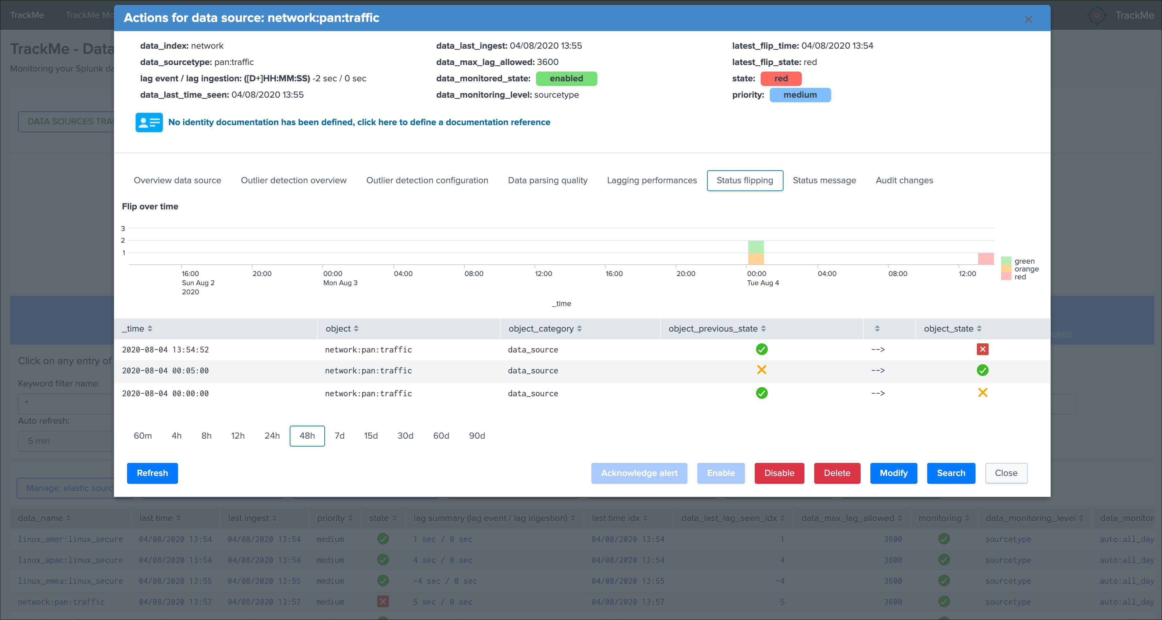Select the 60d time range

pyautogui.click(x=441, y=436)
